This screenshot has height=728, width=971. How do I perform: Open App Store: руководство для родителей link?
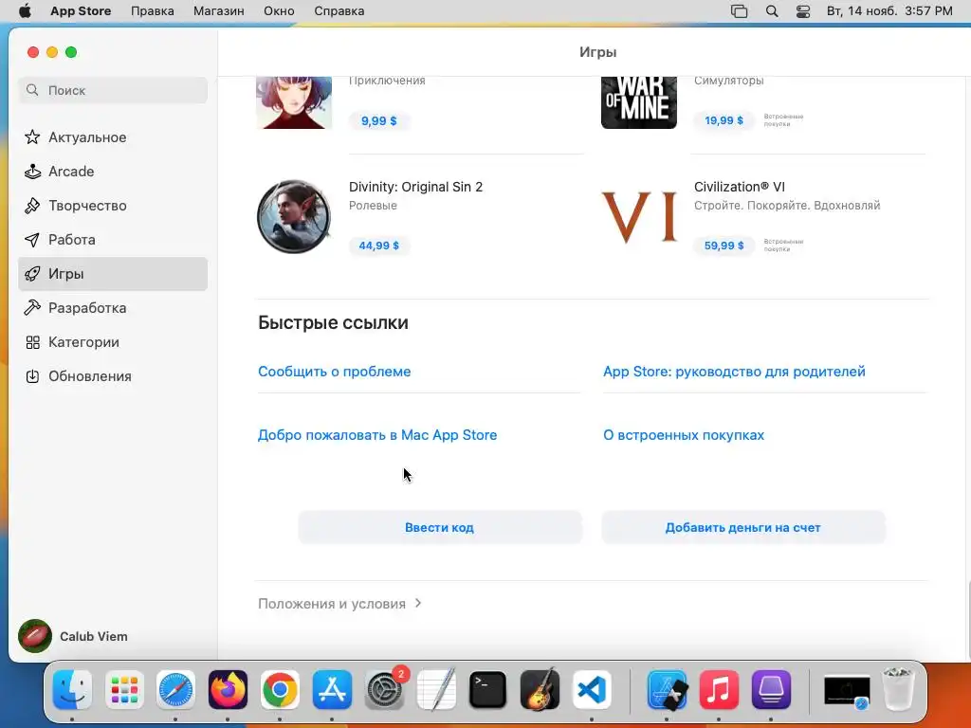tap(735, 372)
